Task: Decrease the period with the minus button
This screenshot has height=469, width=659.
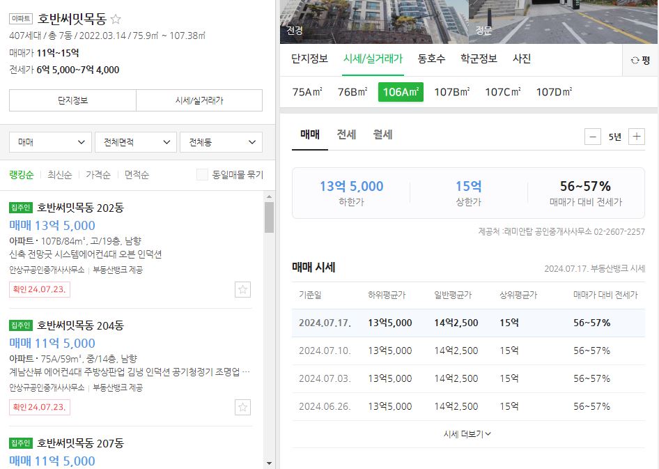Action: click(x=593, y=137)
